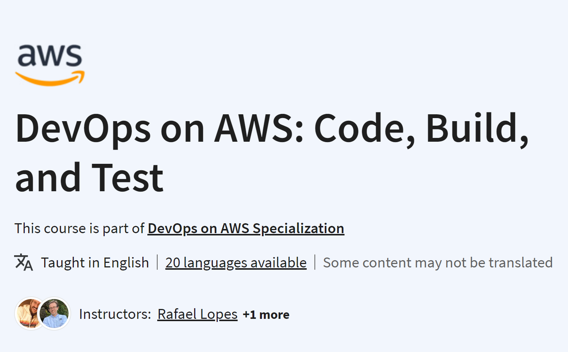Click the Instructors label
This screenshot has height=352, width=568.
pos(114,314)
